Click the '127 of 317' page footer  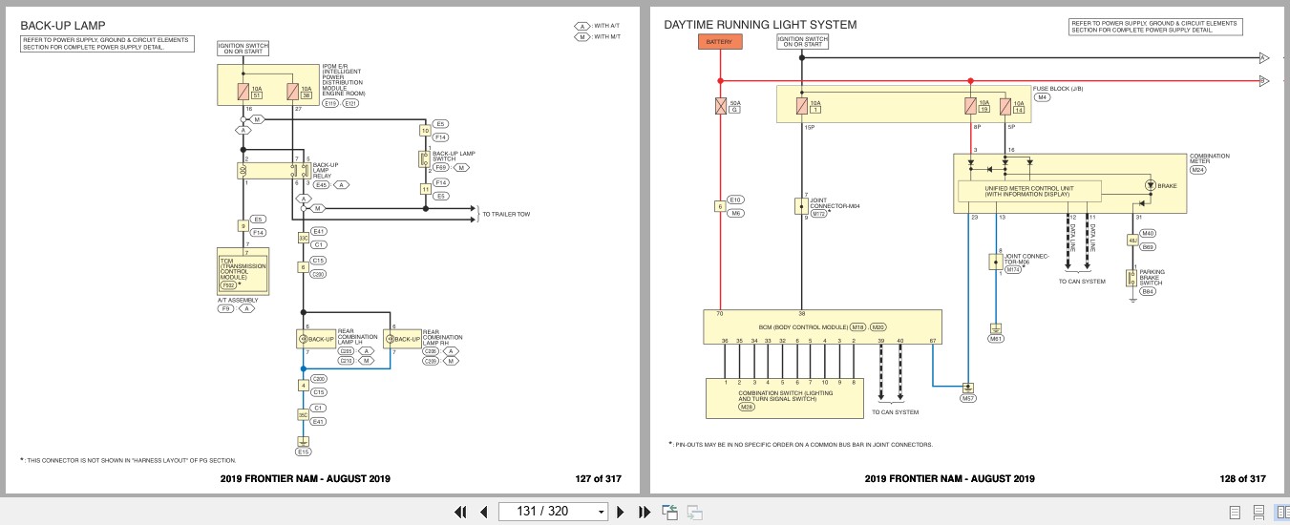click(x=598, y=479)
